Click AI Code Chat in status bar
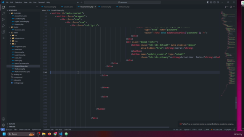 point(217,129)
